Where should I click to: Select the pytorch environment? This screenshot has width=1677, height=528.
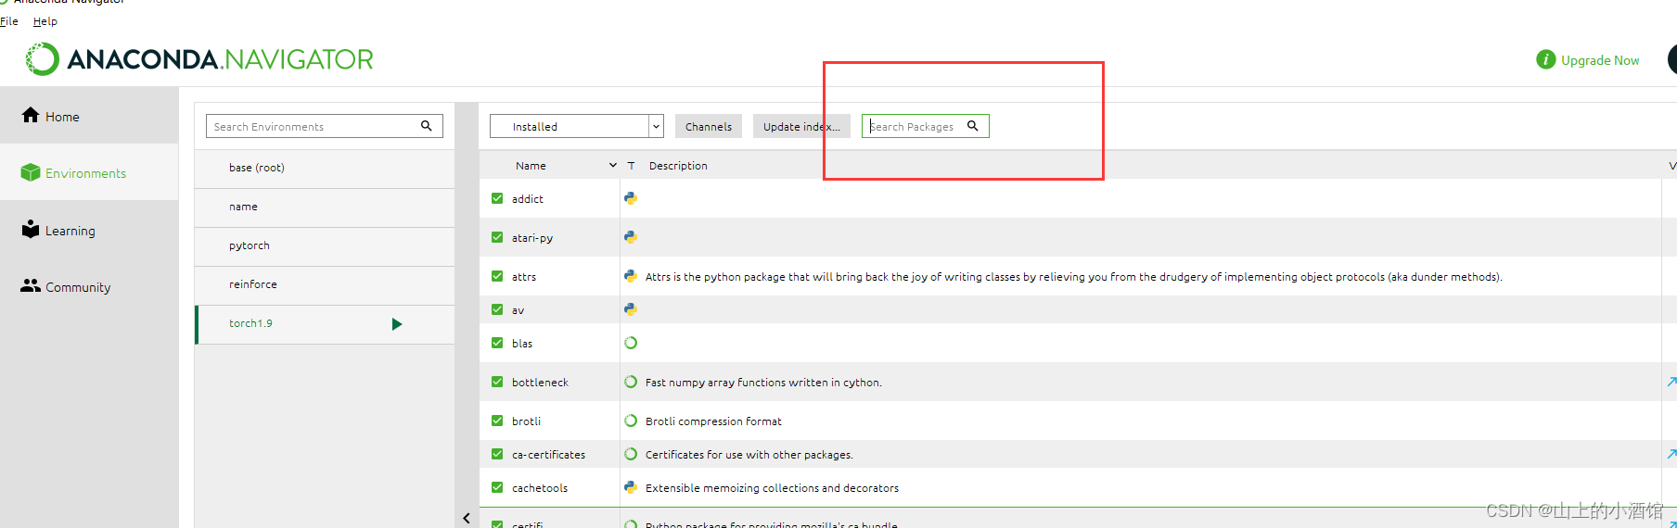click(x=325, y=245)
